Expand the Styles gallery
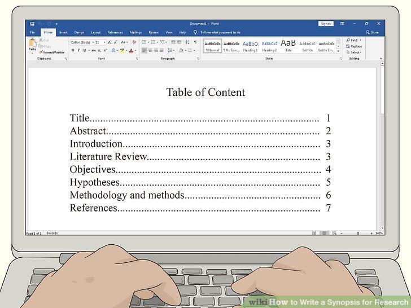Image resolution: width=411 pixels, height=308 pixels. tap(338, 51)
